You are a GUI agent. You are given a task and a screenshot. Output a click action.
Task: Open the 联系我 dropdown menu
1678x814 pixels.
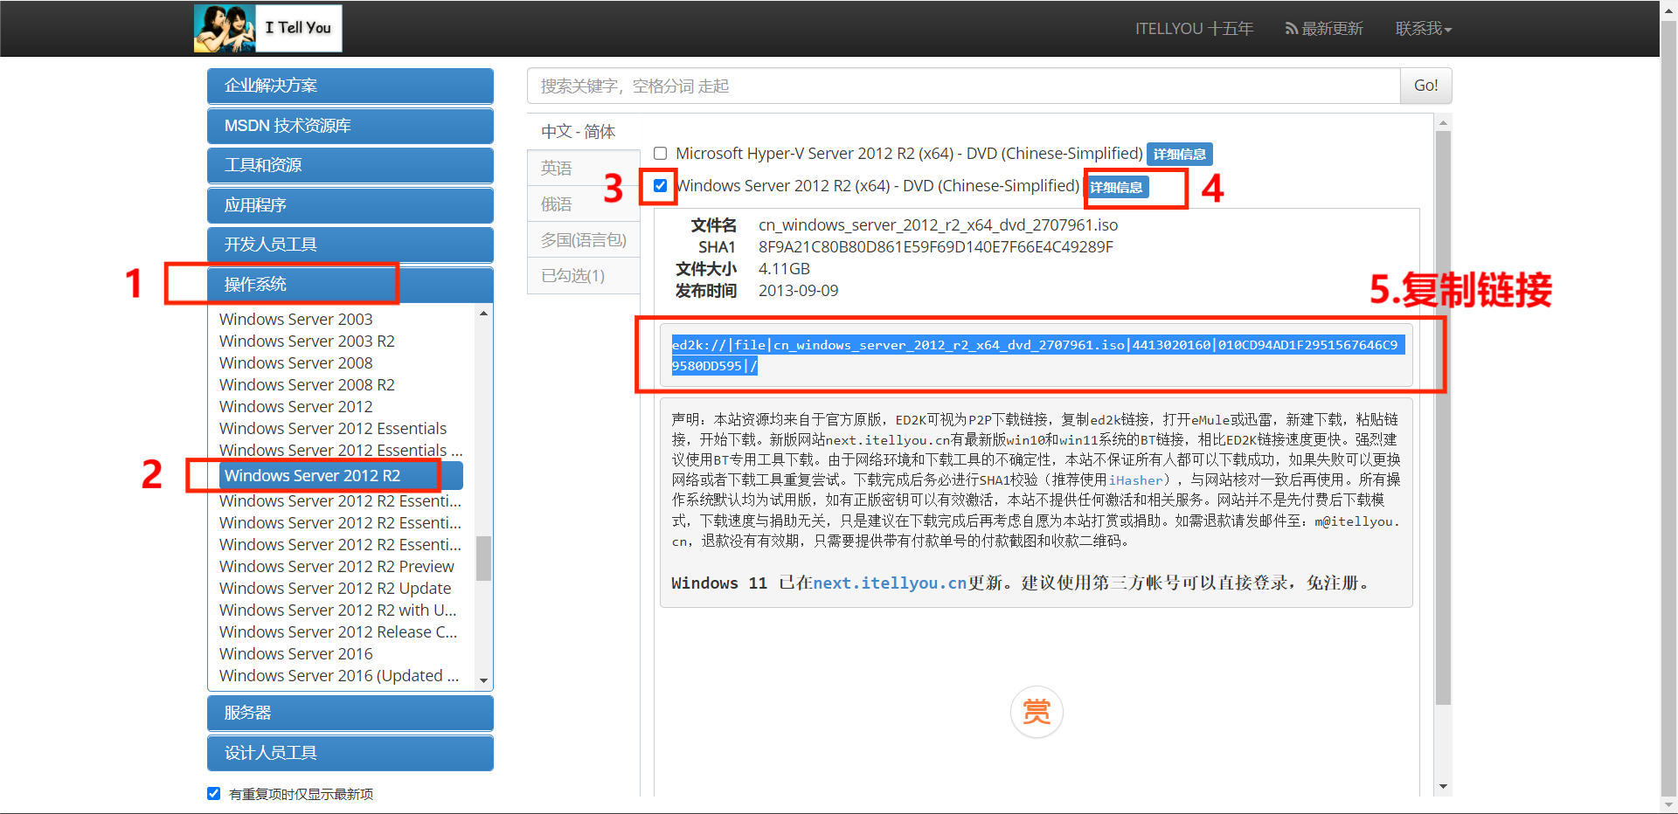pyautogui.click(x=1424, y=29)
